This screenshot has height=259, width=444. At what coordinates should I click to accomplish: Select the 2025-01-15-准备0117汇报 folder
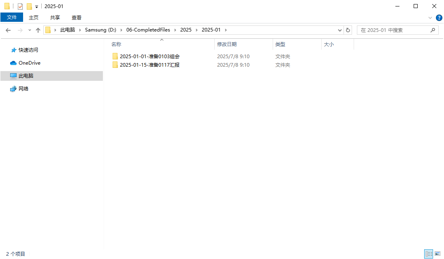(x=150, y=65)
